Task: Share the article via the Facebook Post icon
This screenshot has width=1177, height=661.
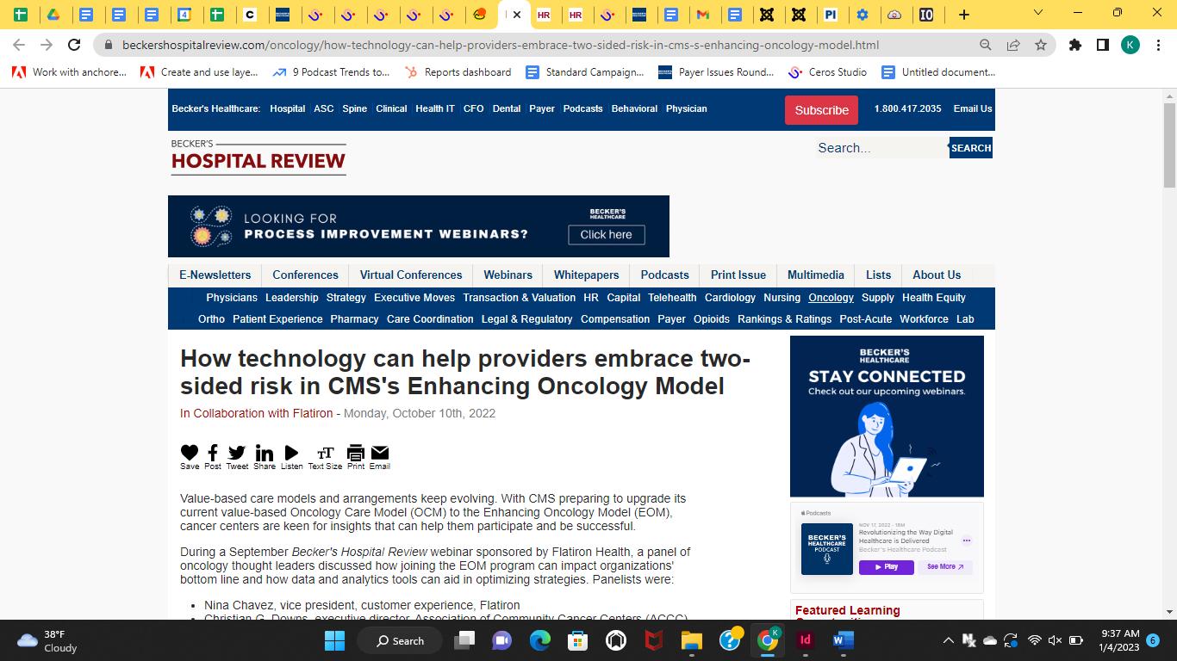Action: pyautogui.click(x=213, y=453)
